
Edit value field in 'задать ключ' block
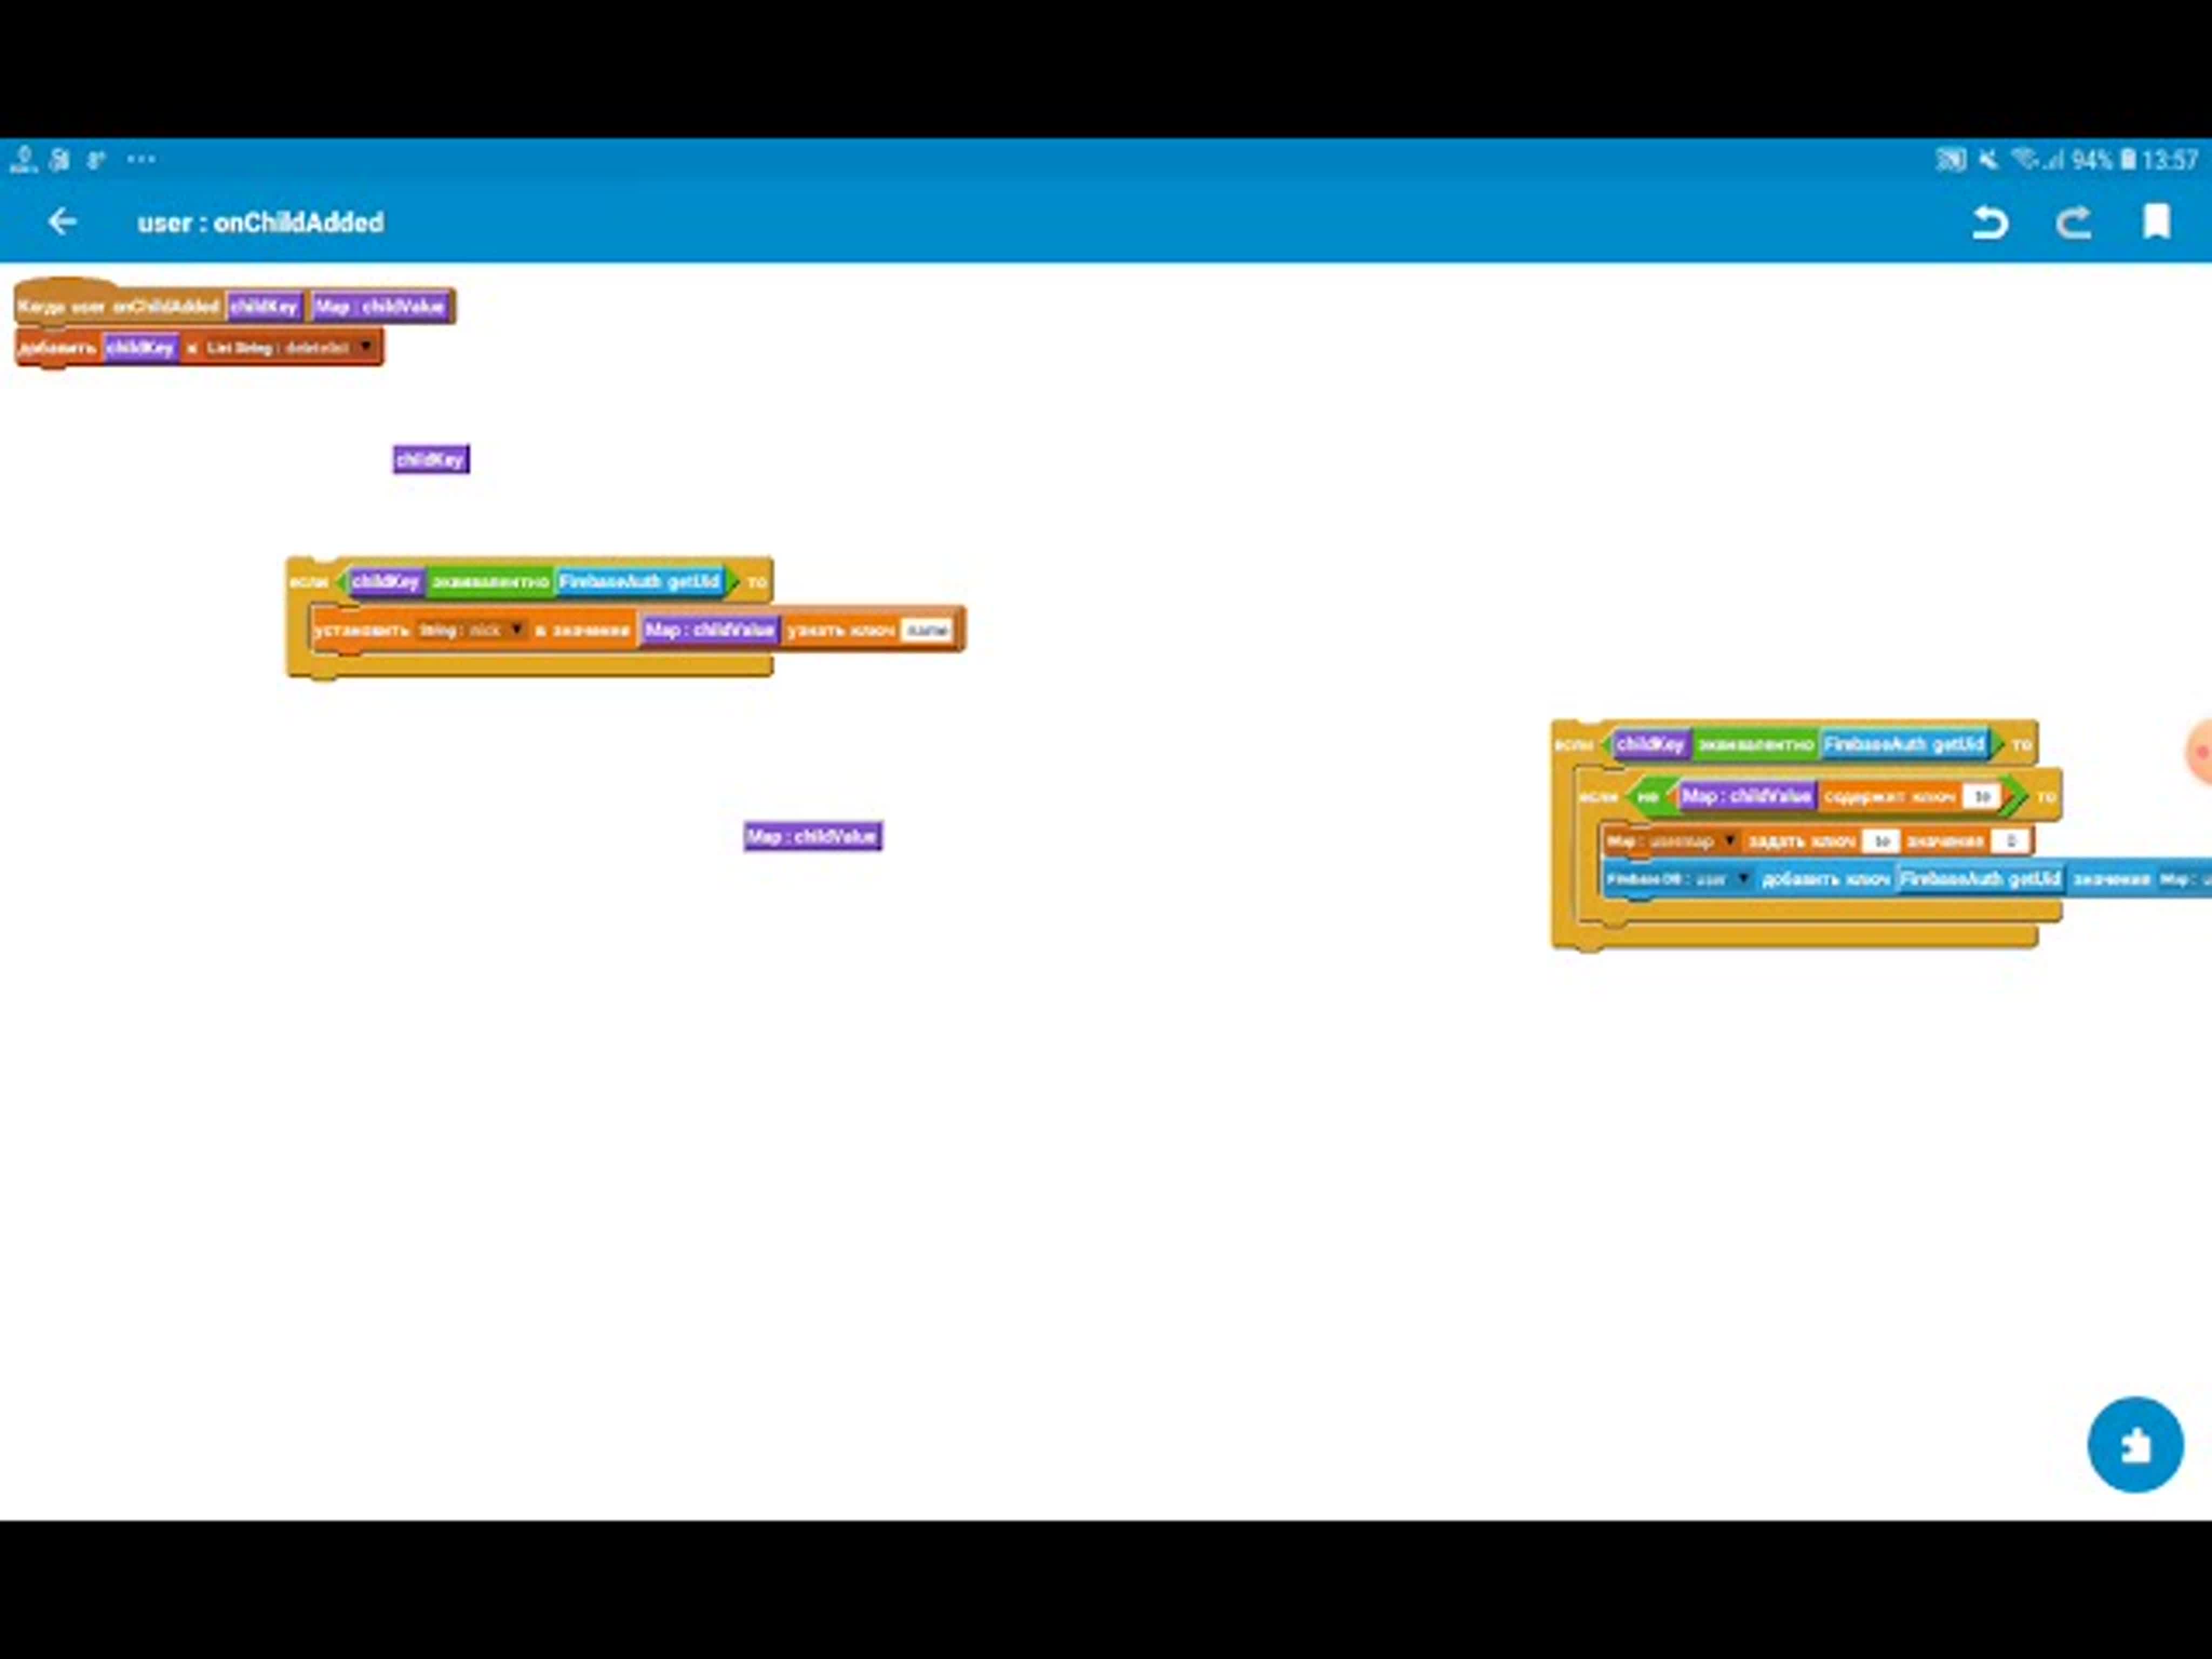pos(2010,841)
